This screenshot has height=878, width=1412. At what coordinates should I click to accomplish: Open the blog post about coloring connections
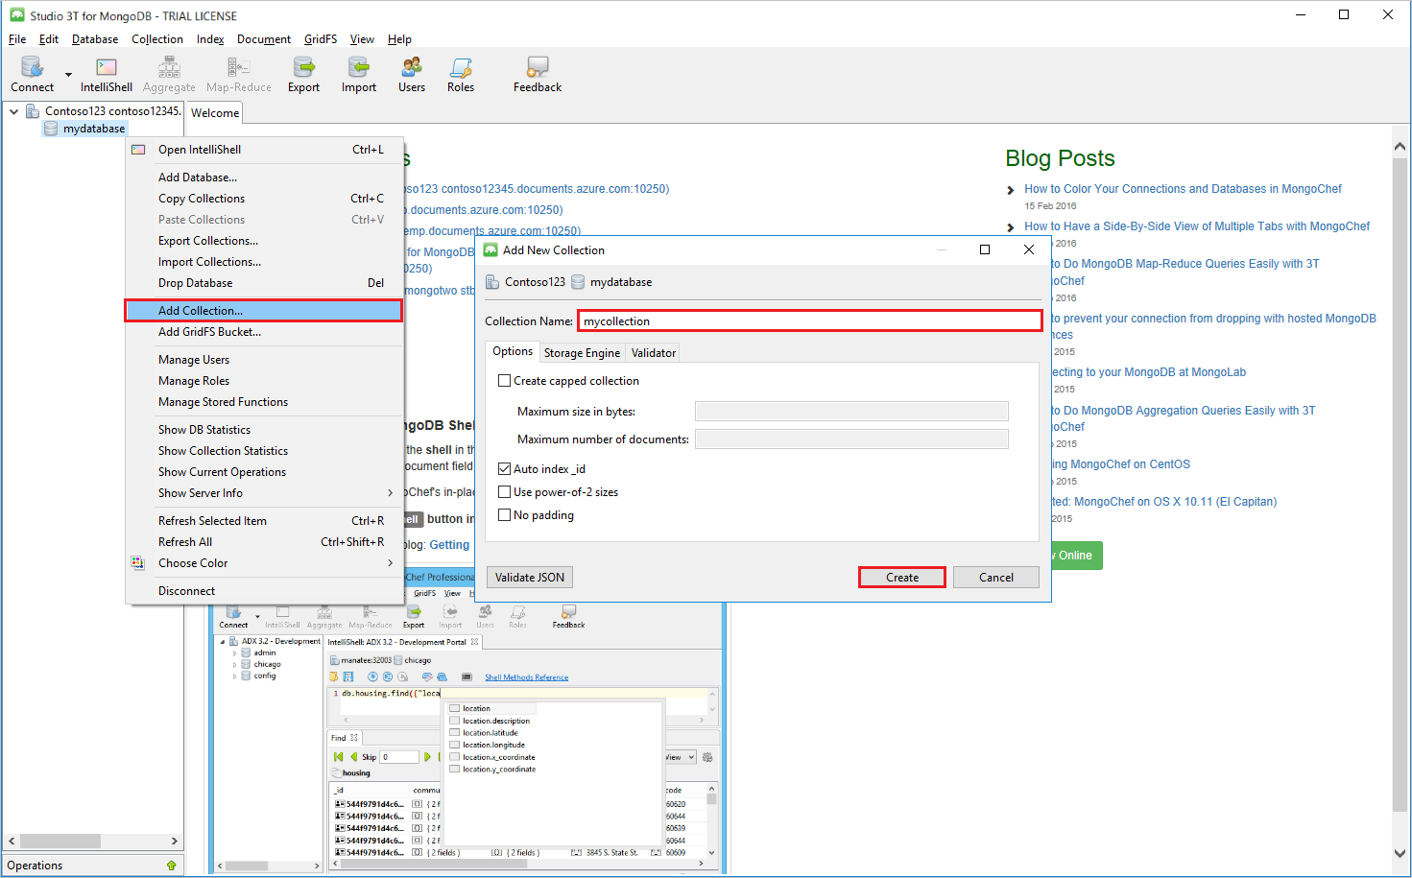click(x=1182, y=188)
